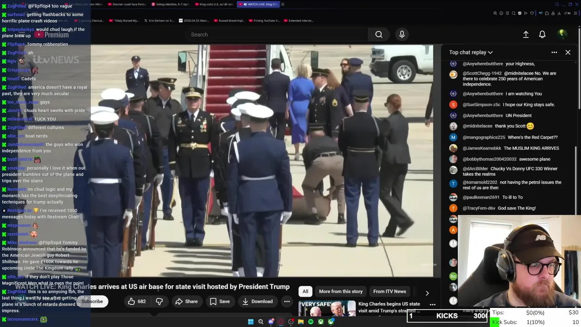Expand the Top chat replay dropdown
The width and height of the screenshot is (581, 327).
(471, 52)
